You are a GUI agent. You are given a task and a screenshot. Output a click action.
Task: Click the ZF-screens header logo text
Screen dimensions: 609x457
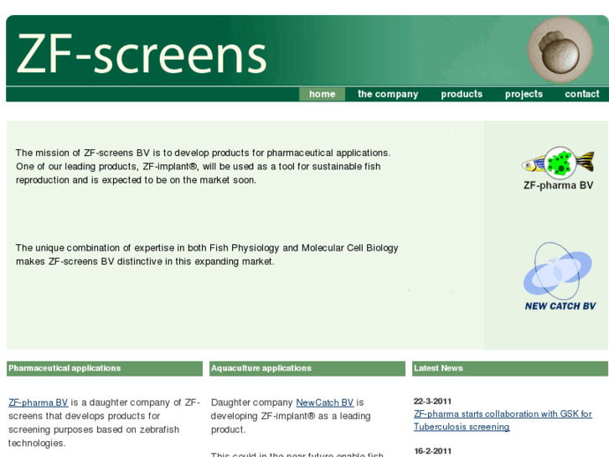[x=142, y=54]
